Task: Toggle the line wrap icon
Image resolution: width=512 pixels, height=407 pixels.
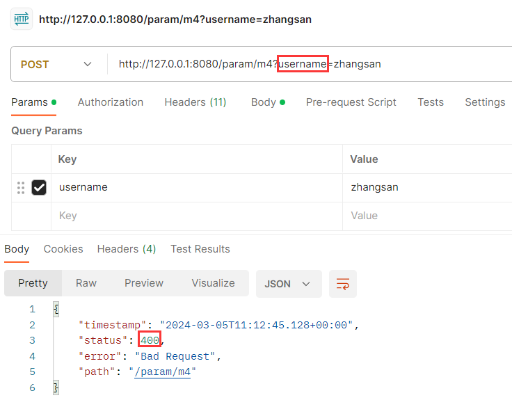Action: coord(343,284)
